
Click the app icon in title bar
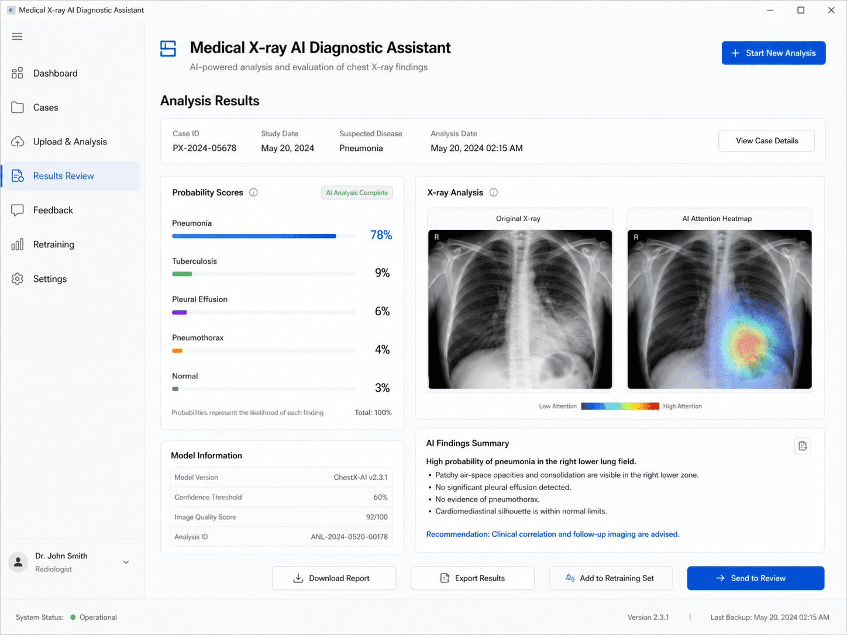pyautogui.click(x=11, y=10)
